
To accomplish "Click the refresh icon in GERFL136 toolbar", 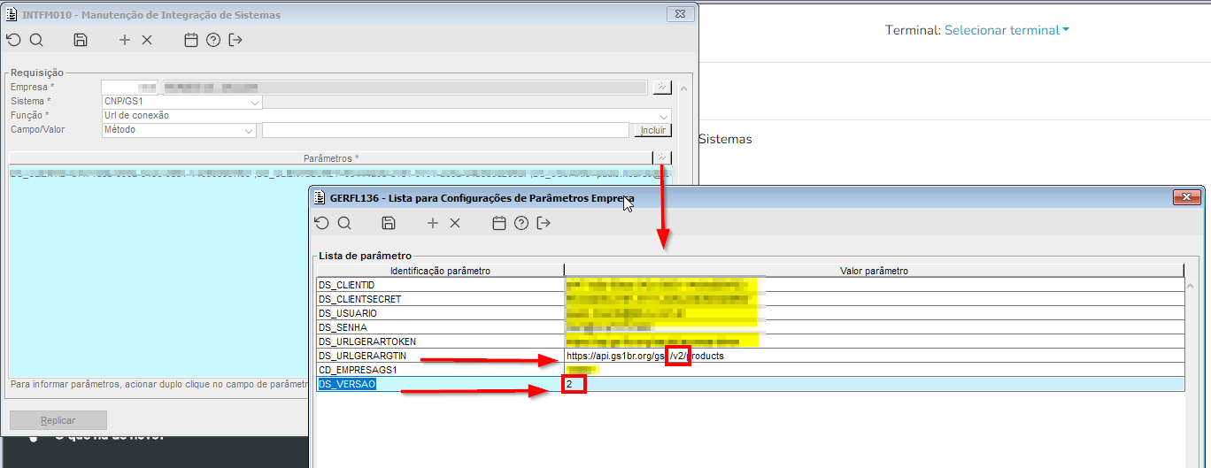I will (x=321, y=223).
